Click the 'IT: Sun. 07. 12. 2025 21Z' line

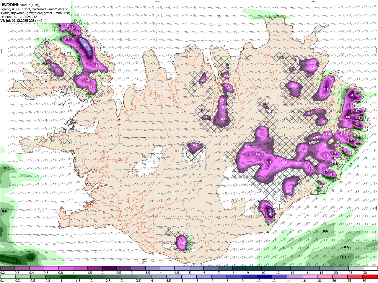(19, 17)
